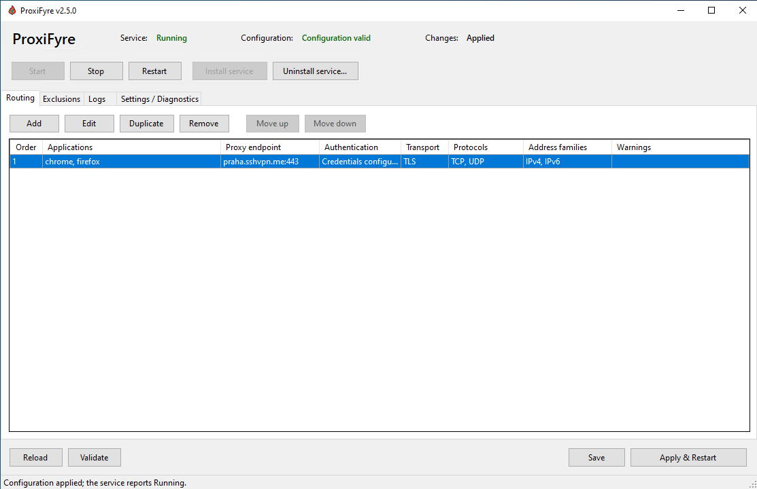757x489 pixels.
Task: Click the Applied changes status text
Action: [480, 38]
